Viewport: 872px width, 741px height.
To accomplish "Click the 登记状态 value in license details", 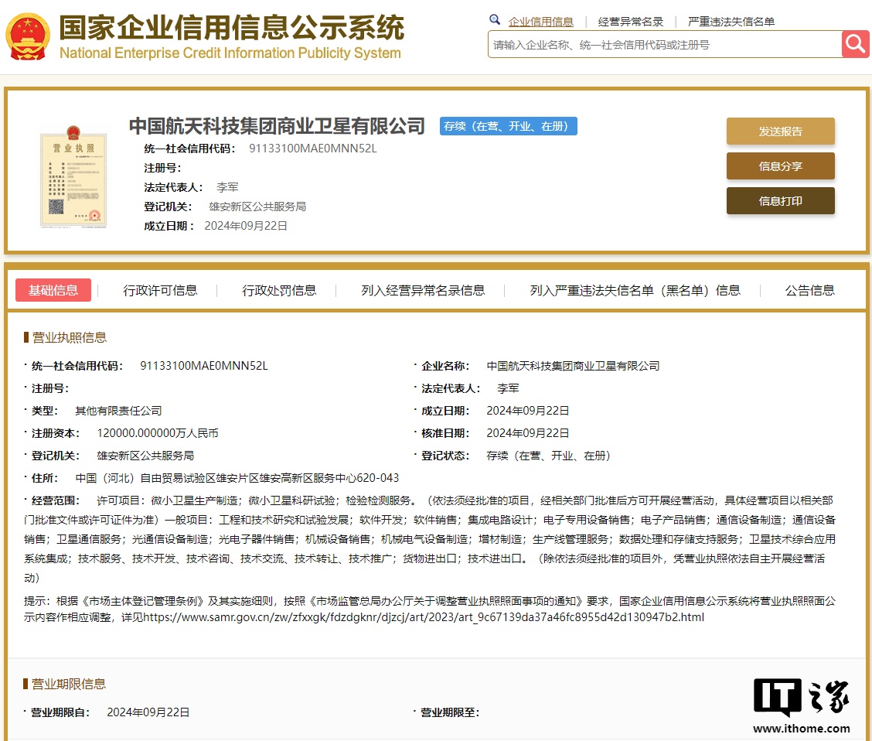I will tap(548, 456).
